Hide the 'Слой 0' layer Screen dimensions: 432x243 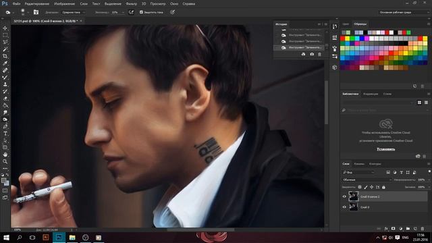[344, 207]
